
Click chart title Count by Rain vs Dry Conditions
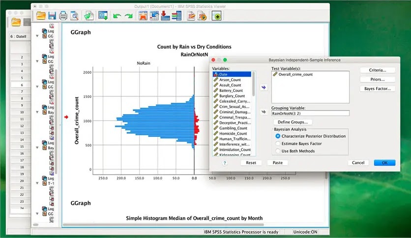click(194, 47)
